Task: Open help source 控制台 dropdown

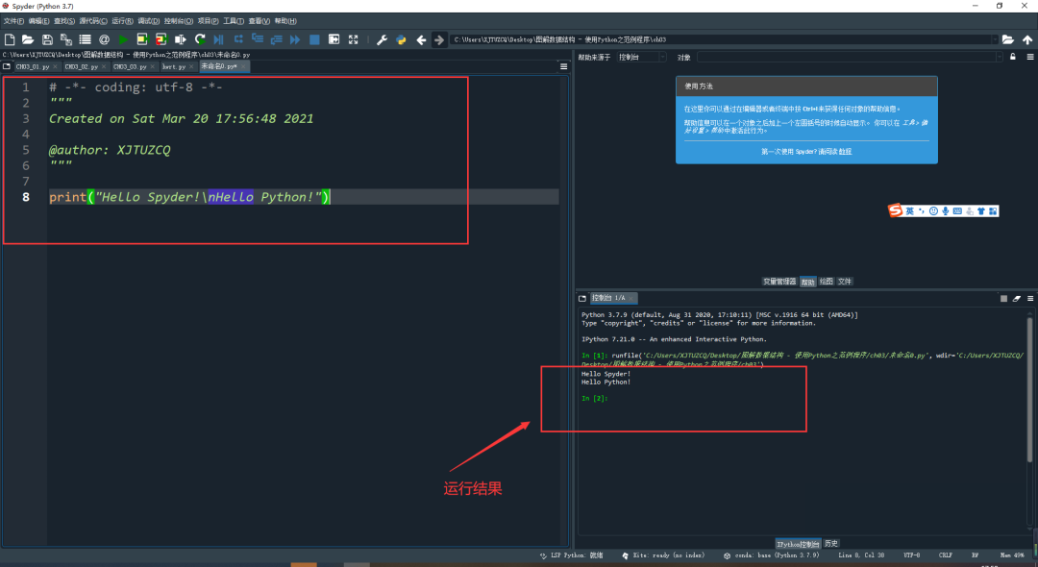Action: (641, 57)
